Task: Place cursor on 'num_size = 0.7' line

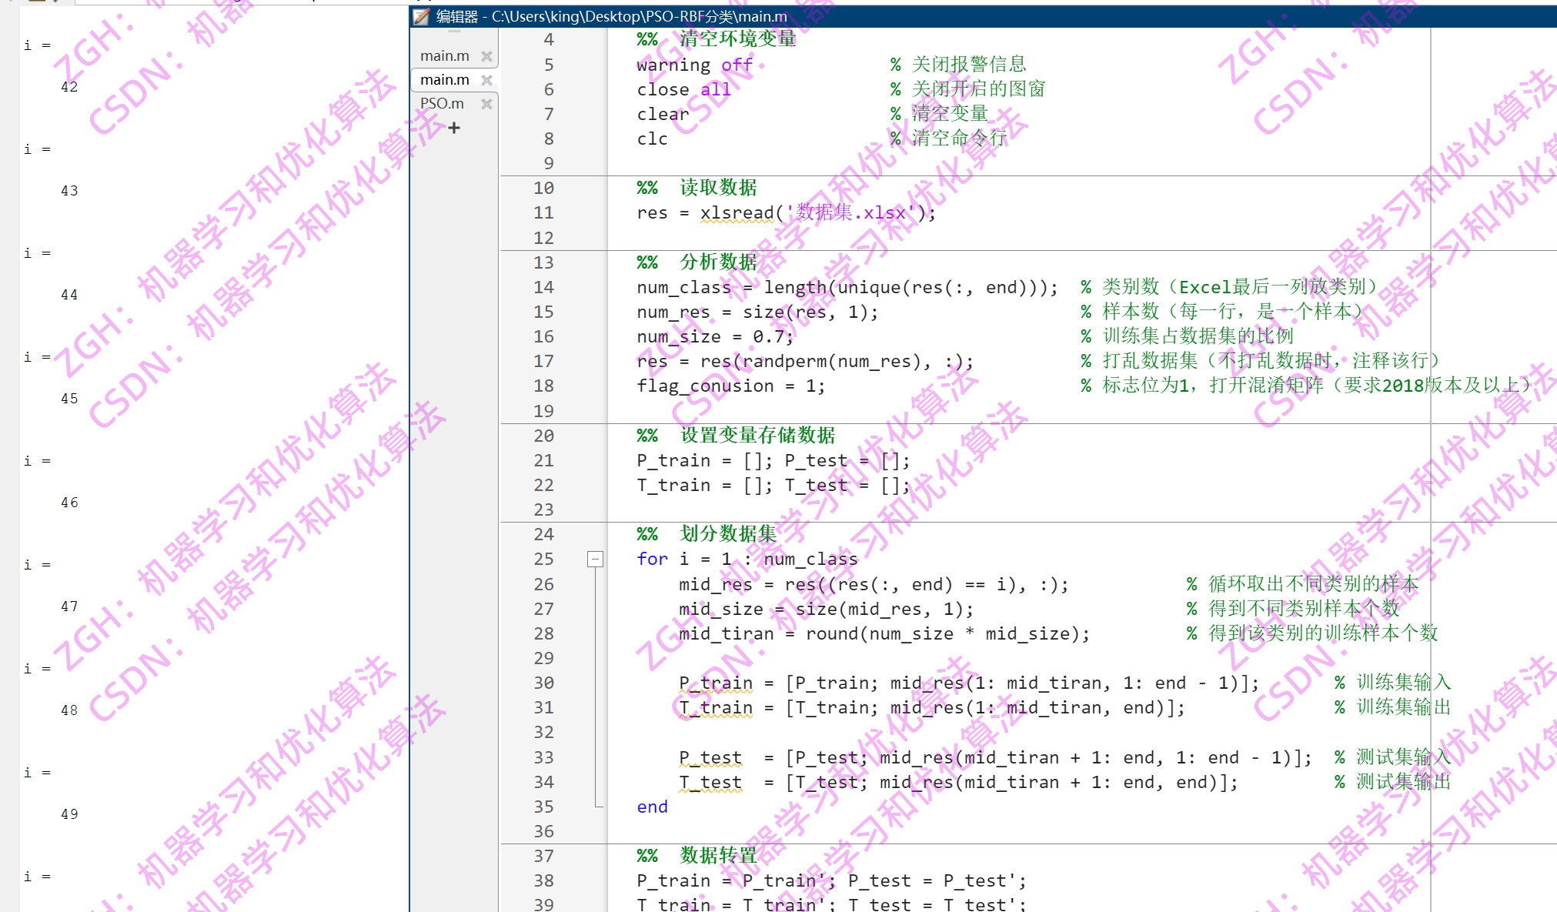Action: click(x=713, y=337)
